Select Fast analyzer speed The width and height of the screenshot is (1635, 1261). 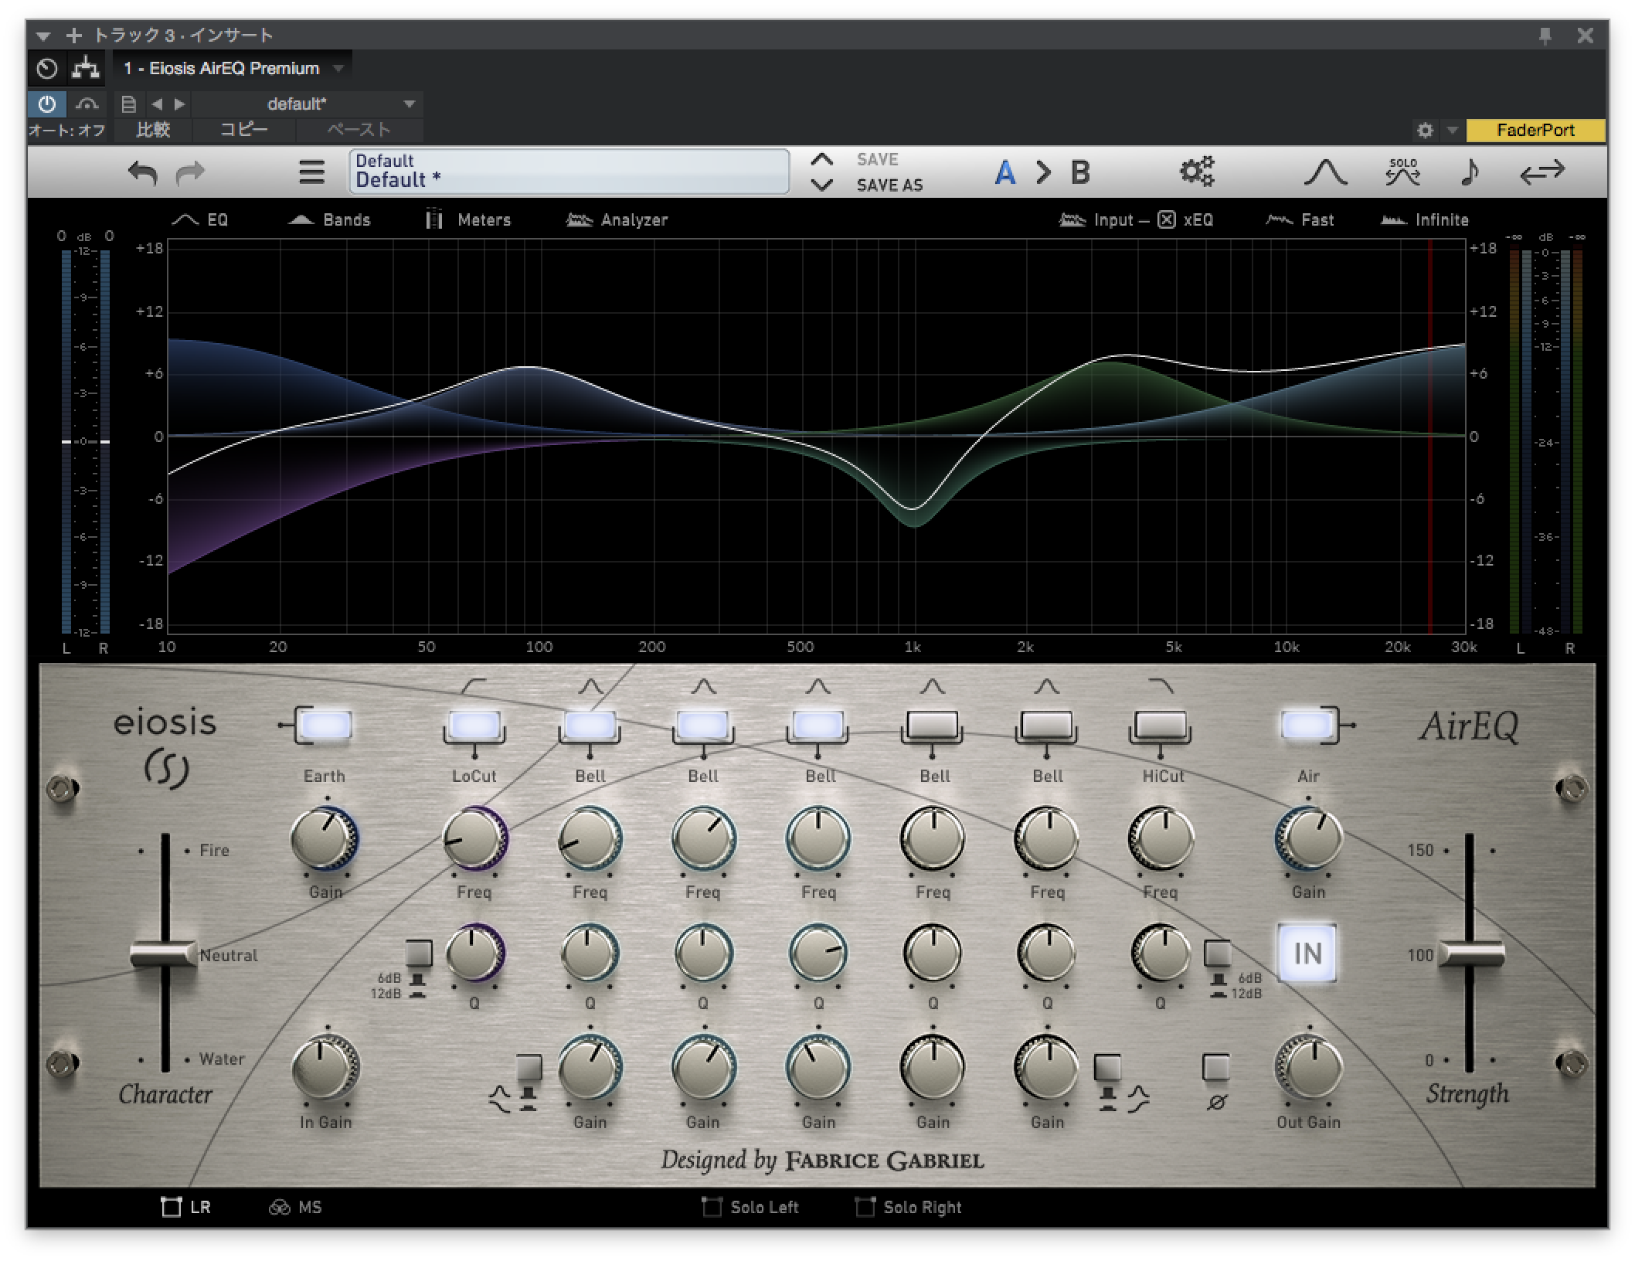(1299, 220)
